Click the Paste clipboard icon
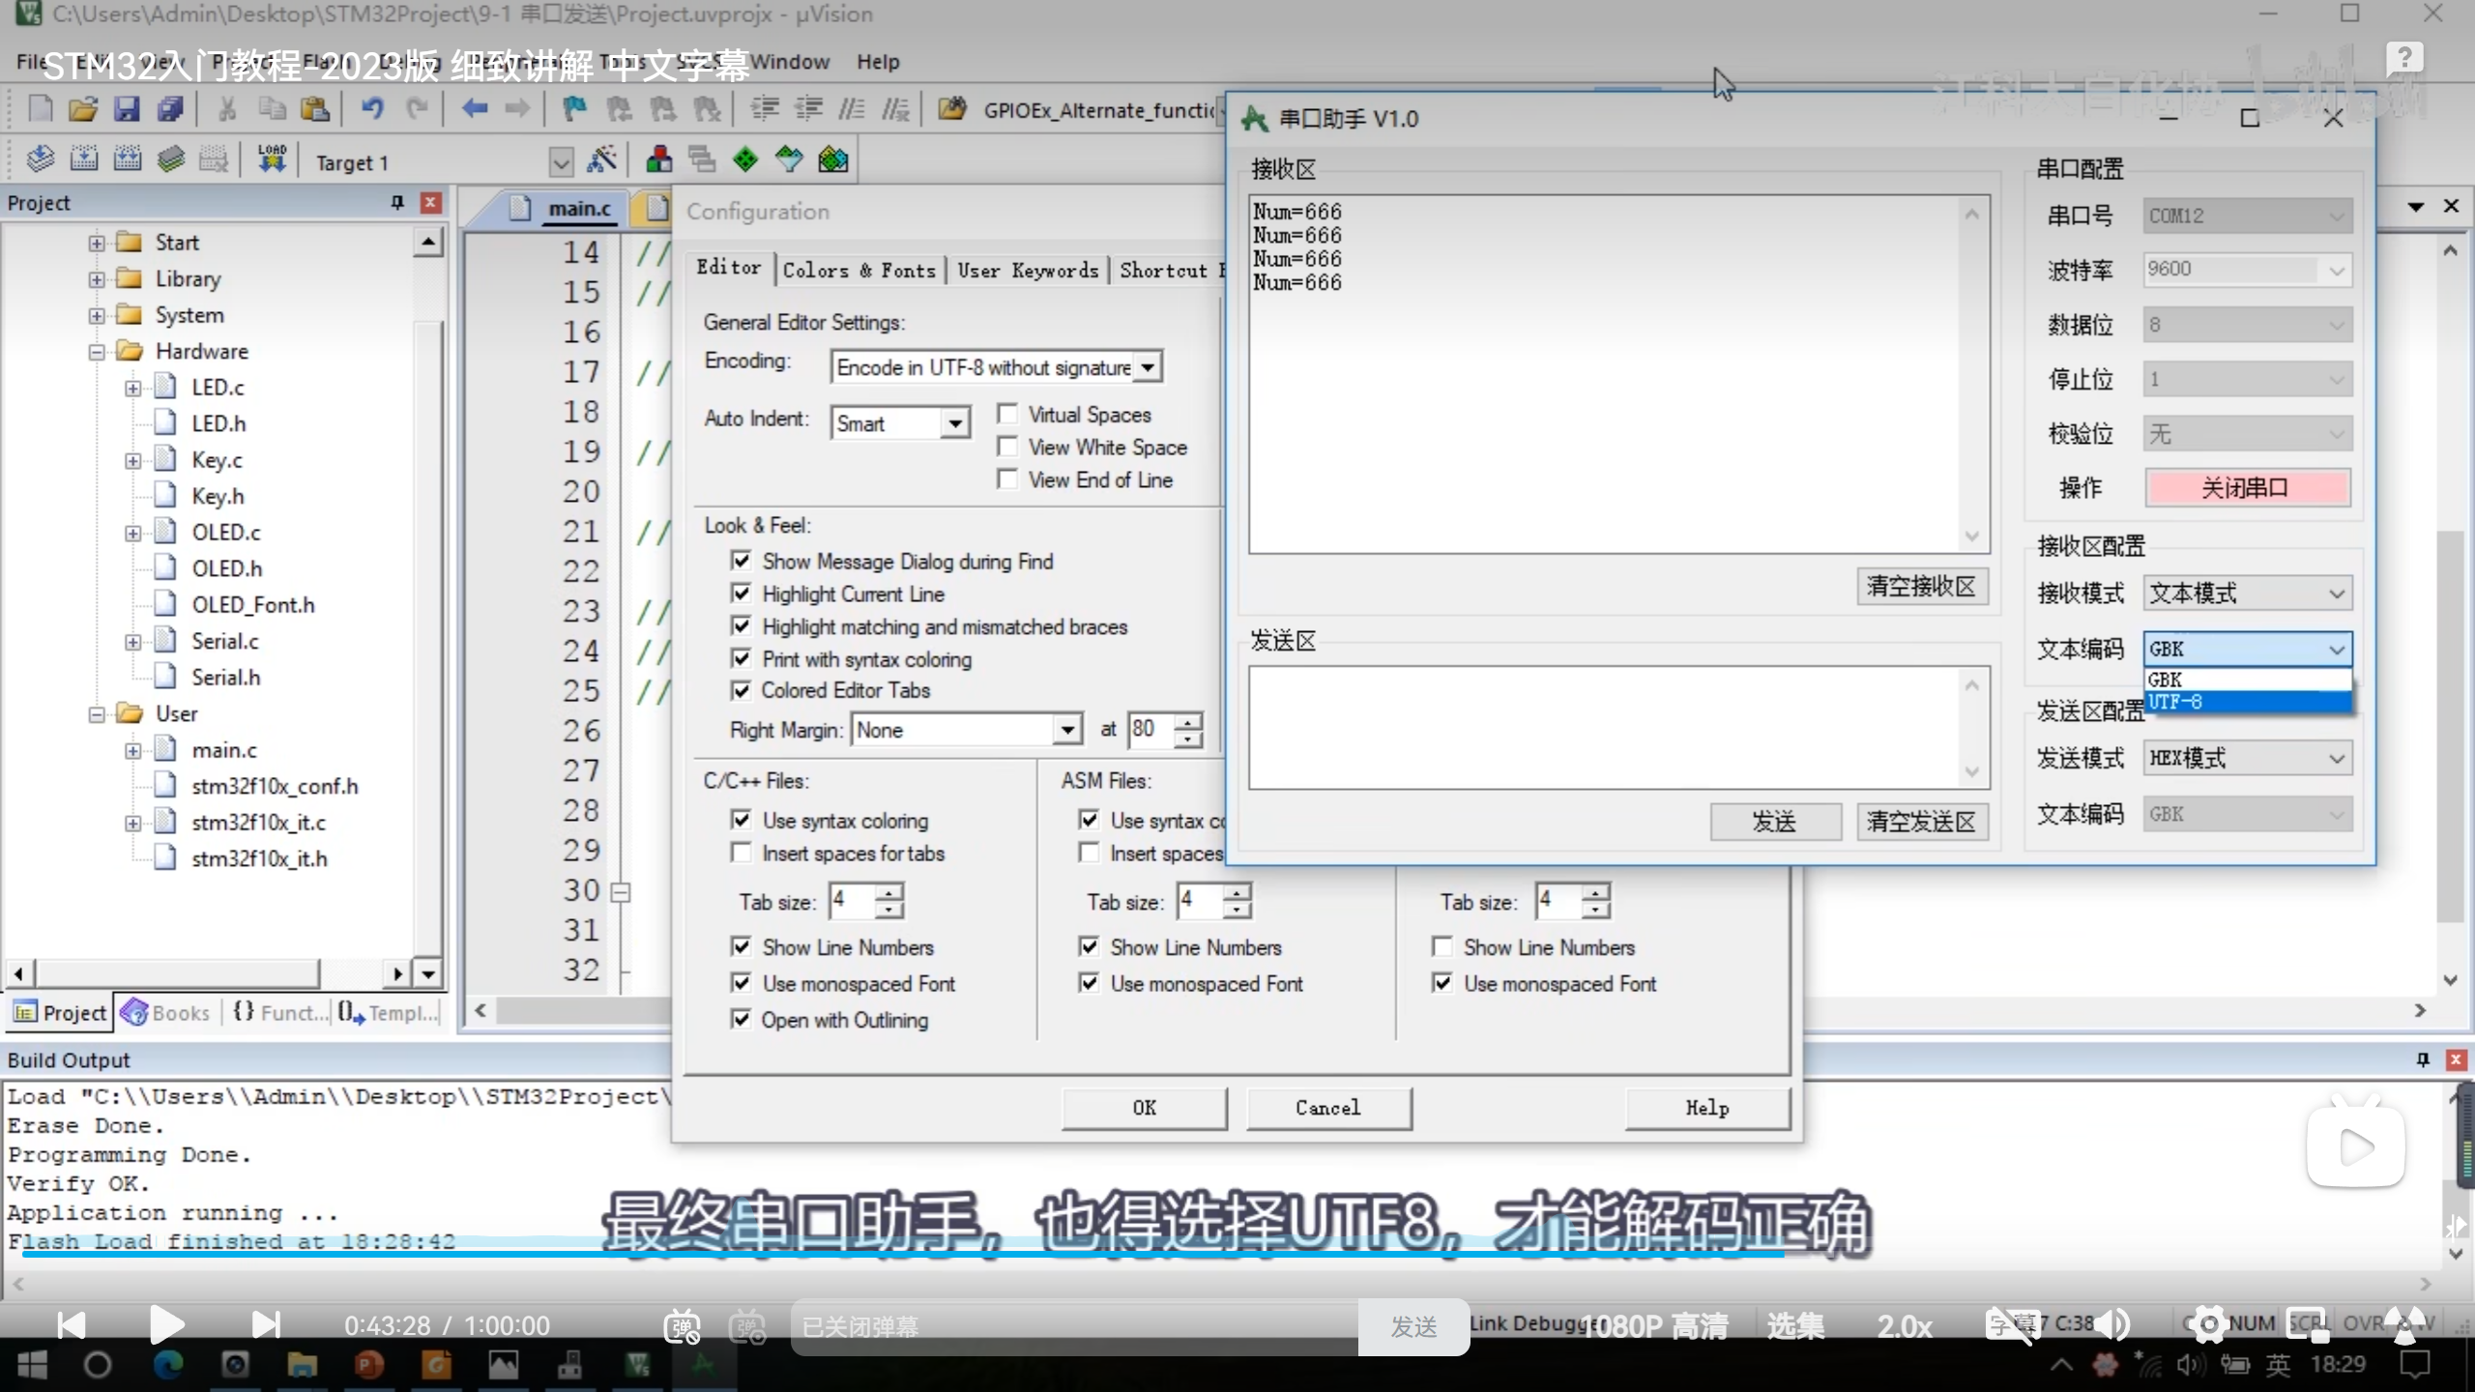 pyautogui.click(x=315, y=109)
